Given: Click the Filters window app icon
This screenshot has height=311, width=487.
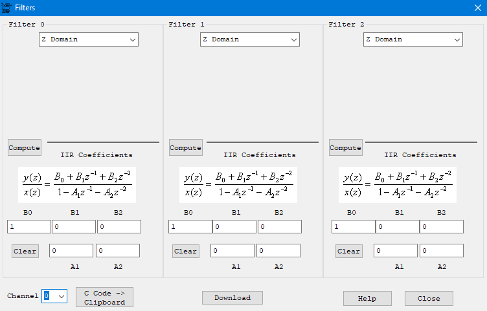Looking at the screenshot, I should click(x=6, y=7).
